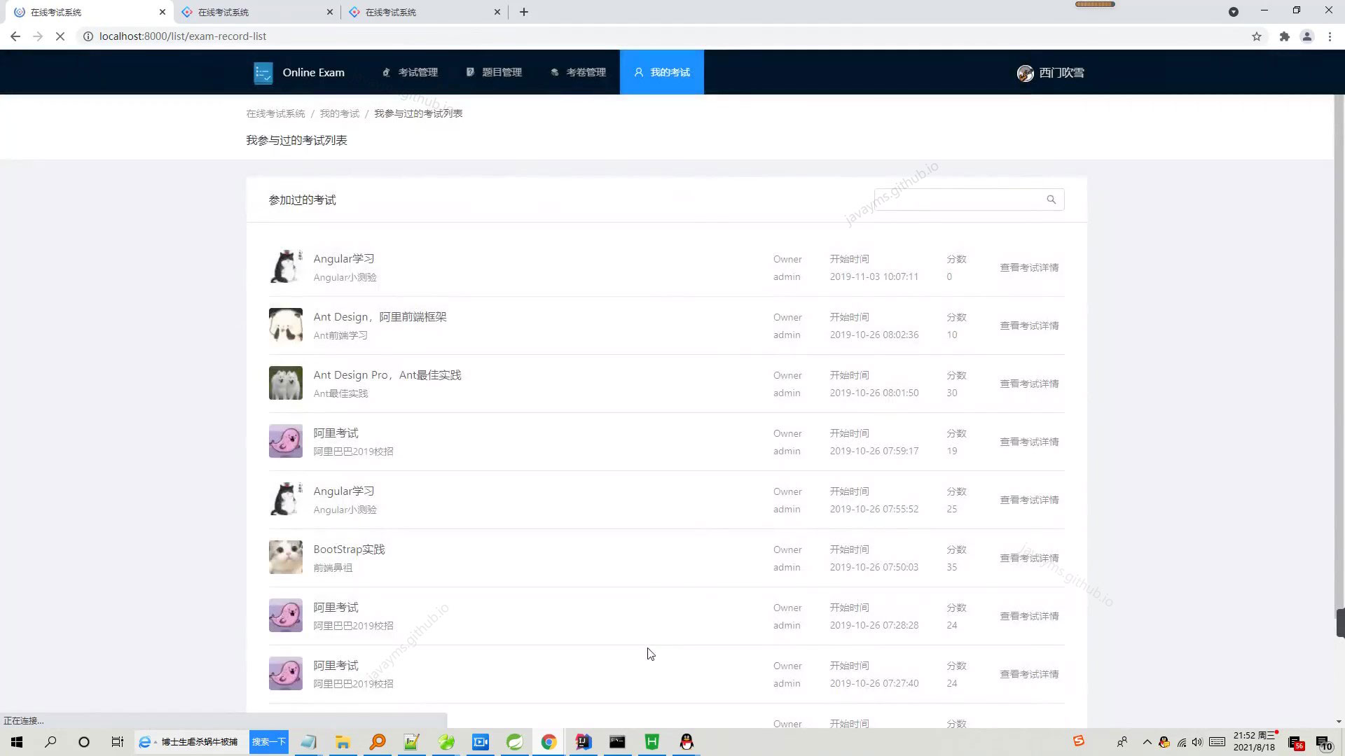Launch QQ from the taskbar

685,741
